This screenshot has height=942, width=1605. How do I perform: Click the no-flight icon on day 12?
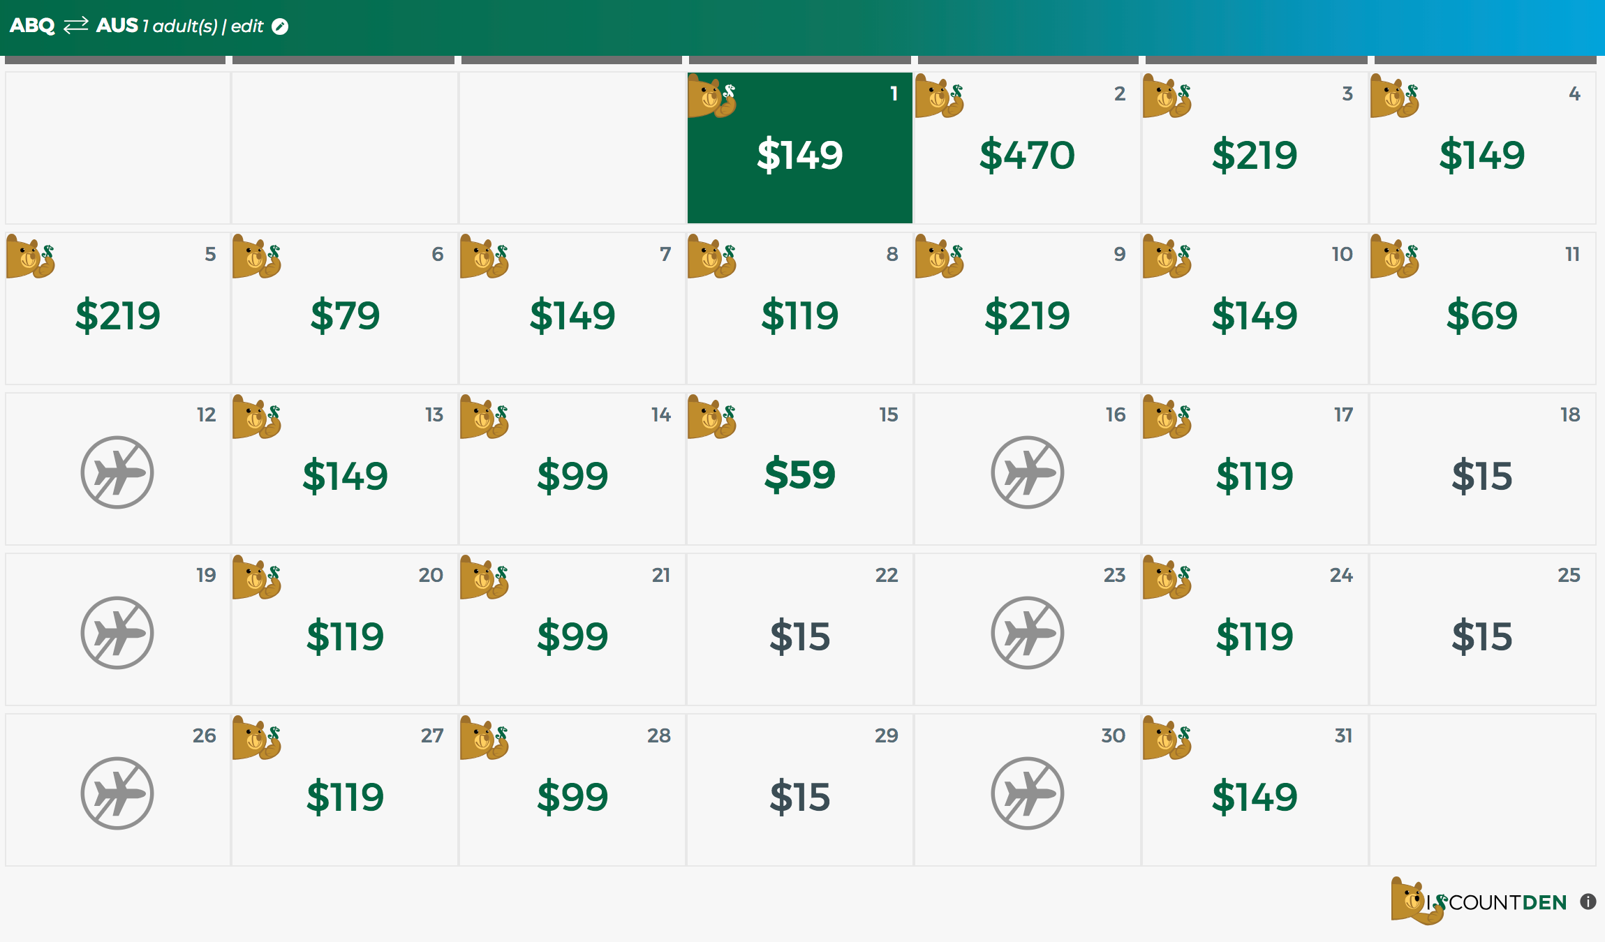(x=117, y=472)
